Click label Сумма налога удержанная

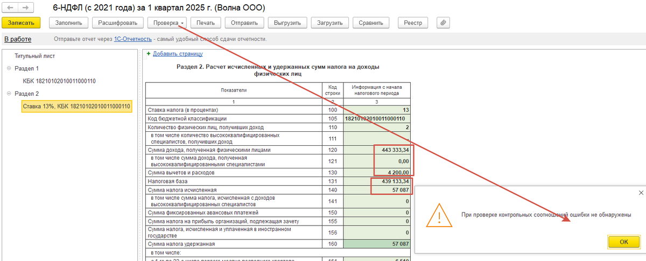tap(181, 244)
